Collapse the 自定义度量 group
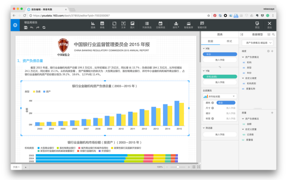The width and height of the screenshot is (287, 180). pos(243,129)
